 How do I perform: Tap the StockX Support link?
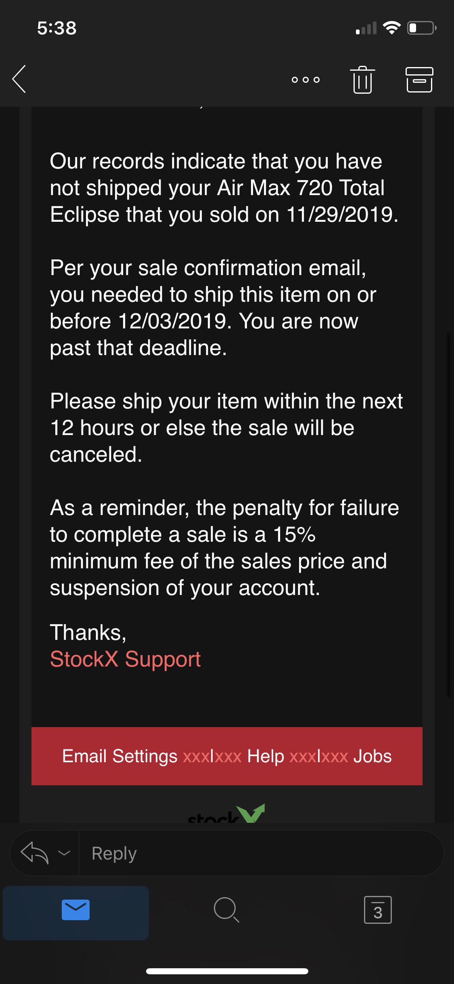pos(125,659)
